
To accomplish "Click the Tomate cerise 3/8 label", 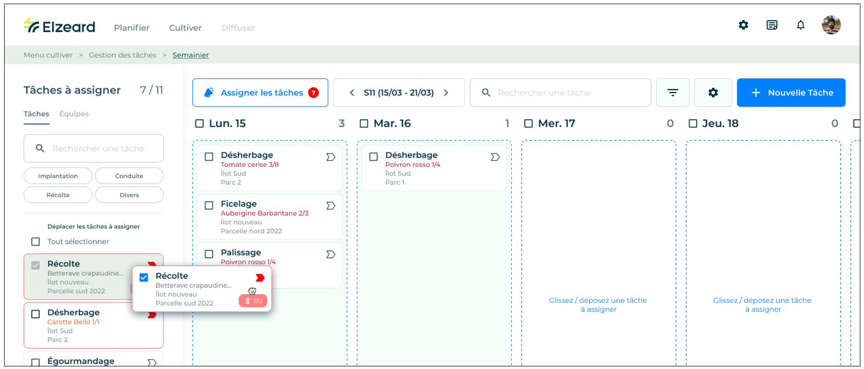I will [x=250, y=164].
